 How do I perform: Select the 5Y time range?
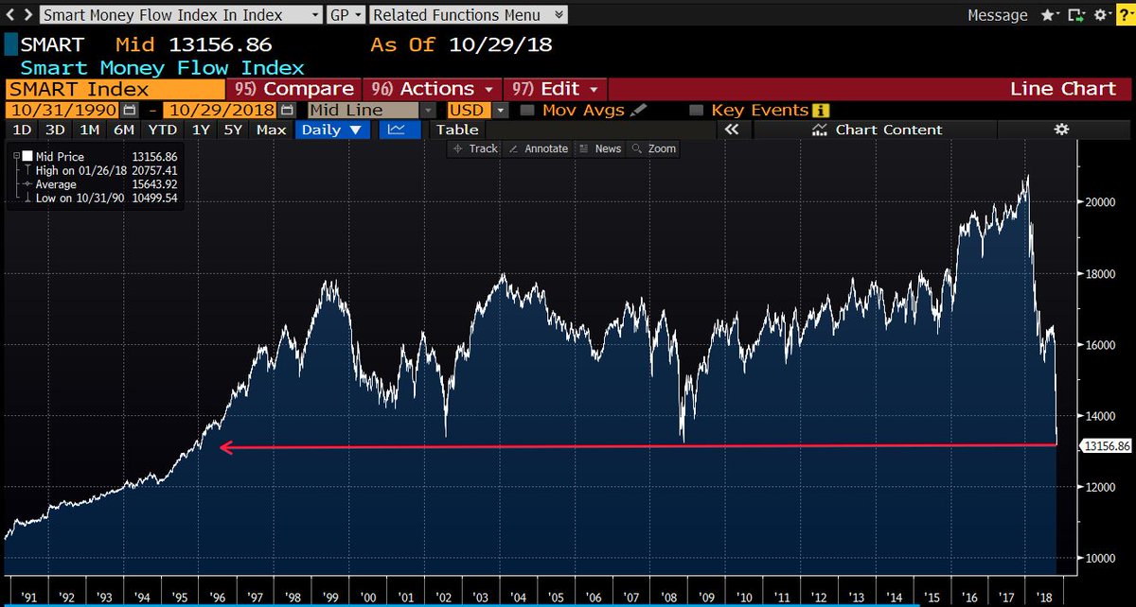(x=233, y=130)
